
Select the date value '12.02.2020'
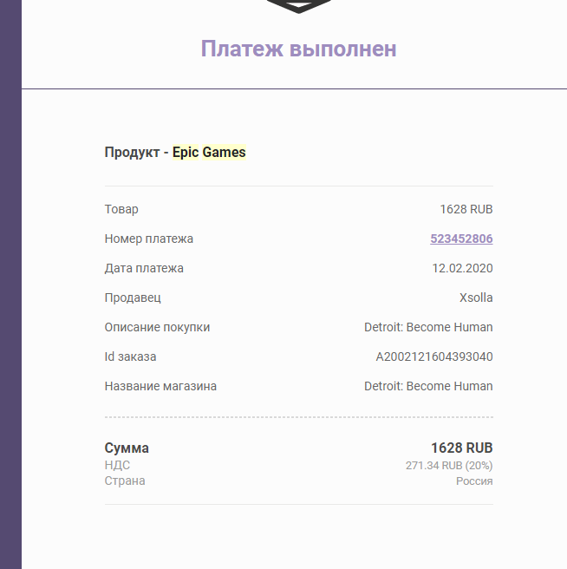coord(462,268)
